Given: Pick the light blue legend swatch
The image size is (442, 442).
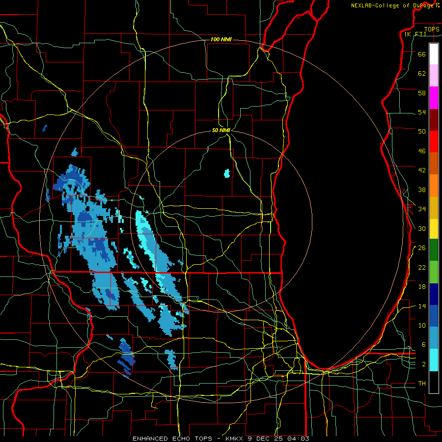Looking at the screenshot, I should pyautogui.click(x=434, y=338).
